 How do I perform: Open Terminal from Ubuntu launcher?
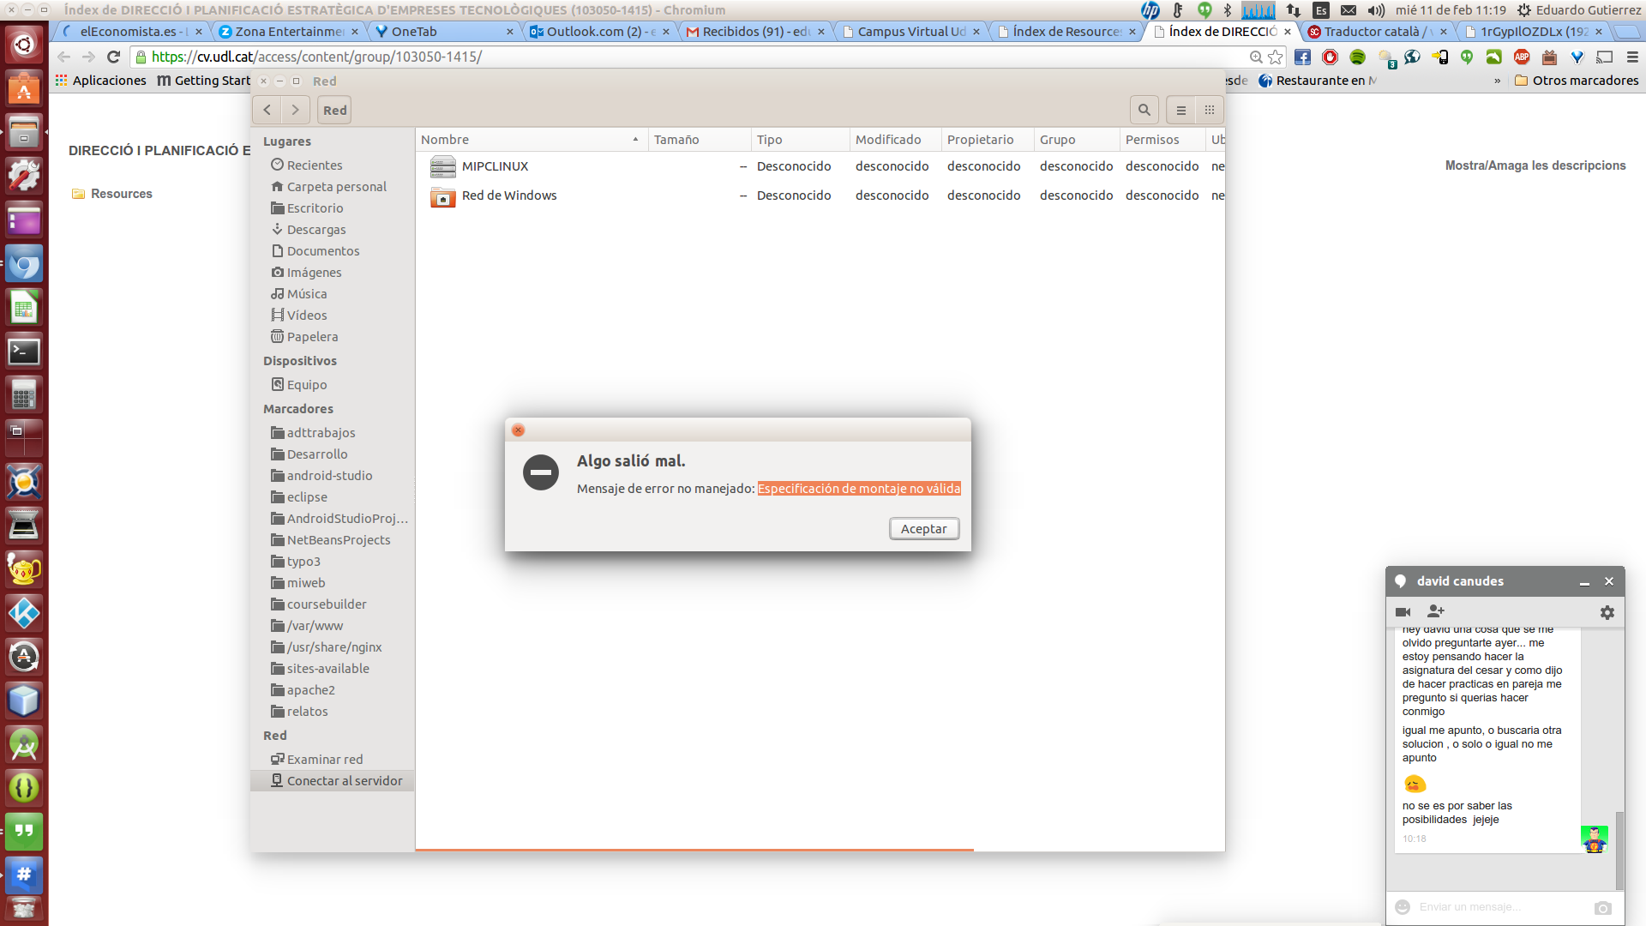(24, 352)
